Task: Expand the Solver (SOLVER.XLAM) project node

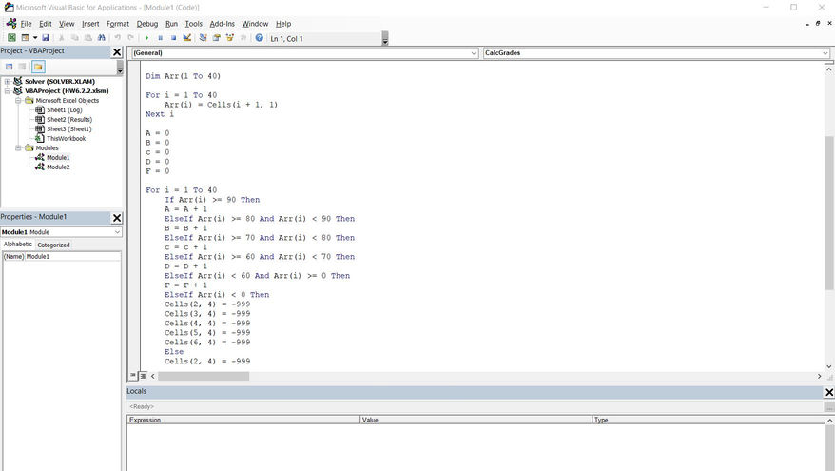Action: tap(8, 82)
